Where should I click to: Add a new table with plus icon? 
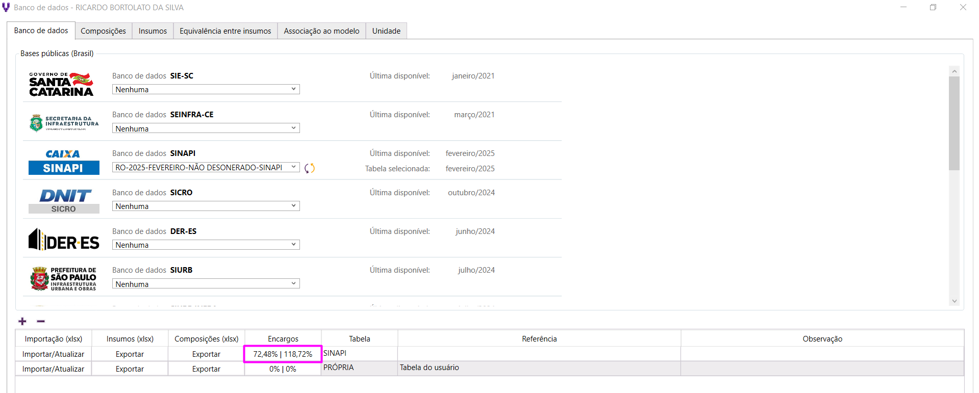[x=22, y=321]
